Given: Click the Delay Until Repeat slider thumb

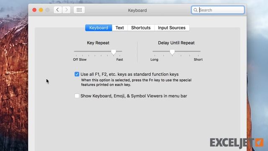Looking at the screenshot, I should pyautogui.click(x=172, y=52).
